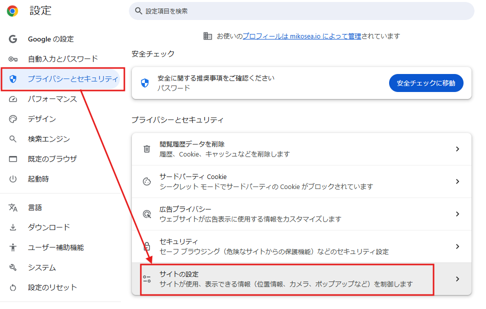Click the speedometer icon for パフォーマンス

[x=12, y=99]
